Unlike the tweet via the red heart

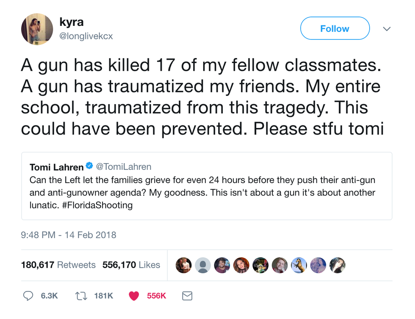[134, 296]
